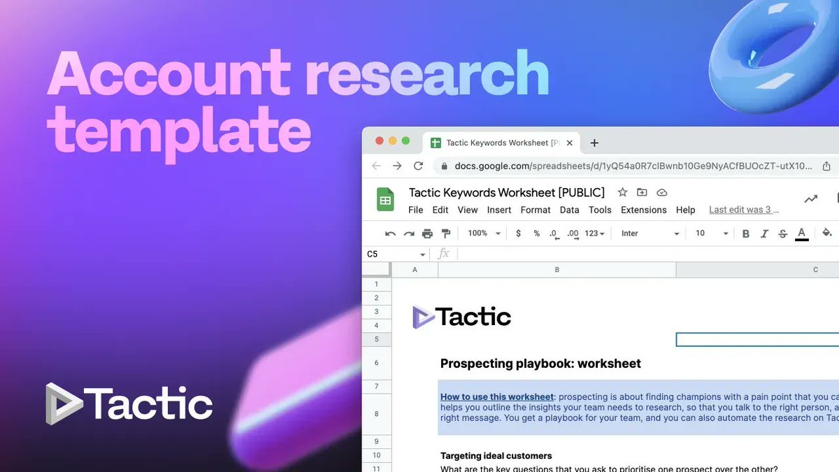
Task: Click the 'Prospecting playbook: worksheet' heading cell
Action: pos(540,364)
